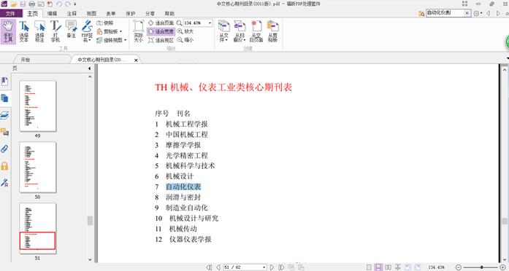This screenshot has width=509, height=271.
Task: Click the 放大 zoom in button
Action: click(x=185, y=31)
